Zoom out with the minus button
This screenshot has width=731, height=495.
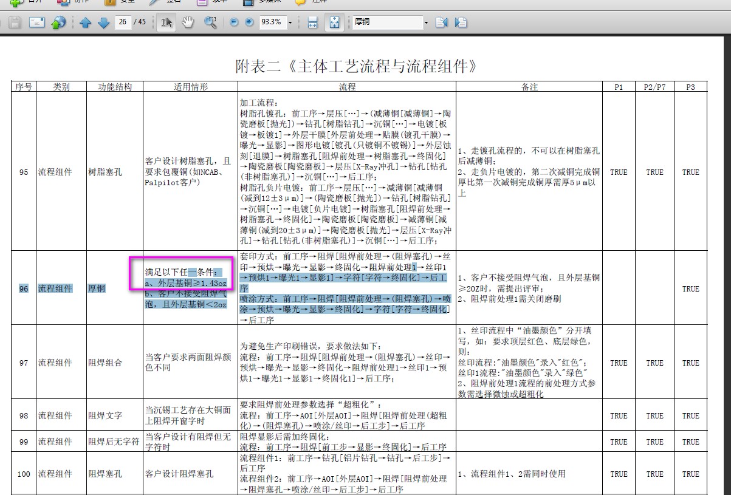(235, 22)
